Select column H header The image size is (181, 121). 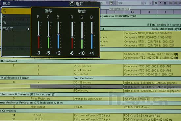point(149,12)
